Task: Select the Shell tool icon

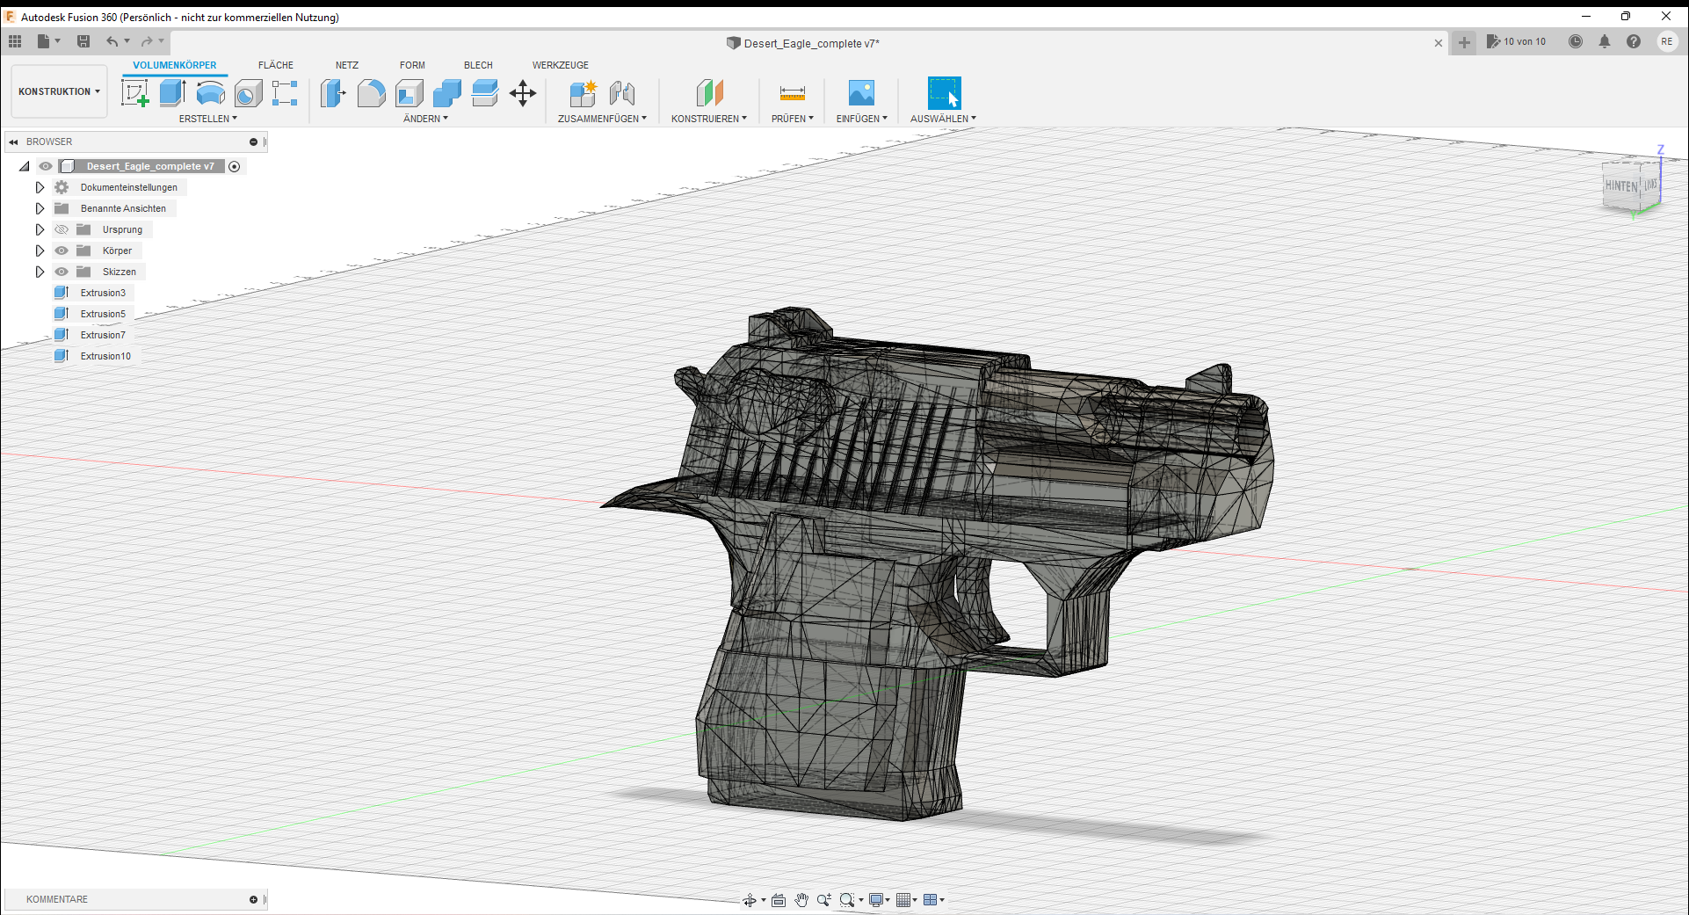Action: (x=409, y=93)
